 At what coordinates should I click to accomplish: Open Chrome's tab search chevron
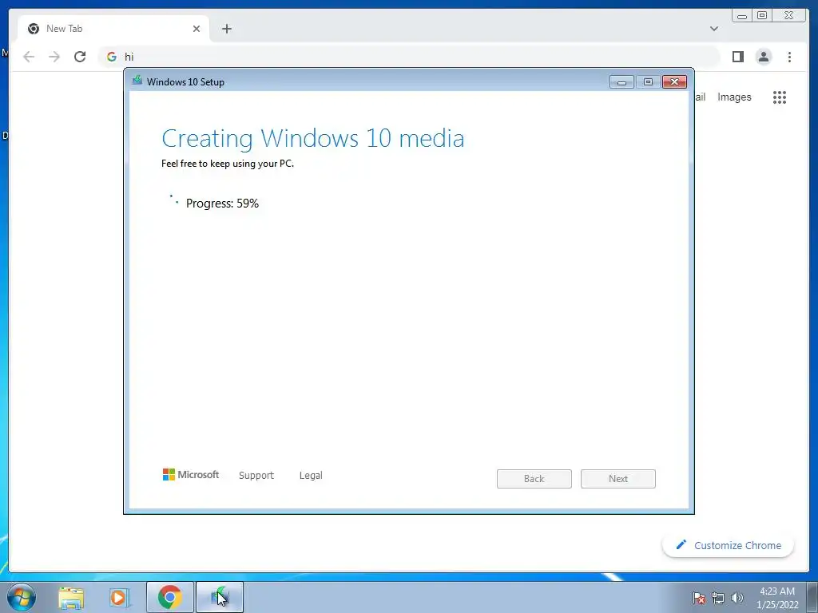tap(713, 29)
